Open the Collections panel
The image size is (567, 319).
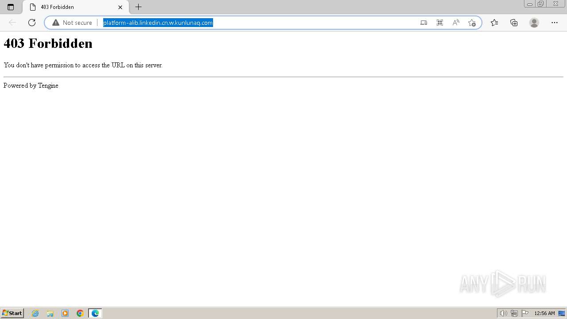point(514,23)
